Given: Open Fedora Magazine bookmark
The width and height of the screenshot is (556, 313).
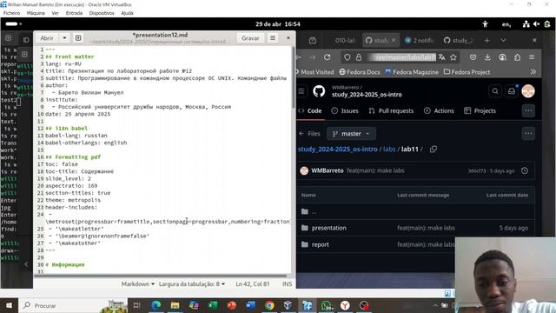Looking at the screenshot, I should click(412, 71).
